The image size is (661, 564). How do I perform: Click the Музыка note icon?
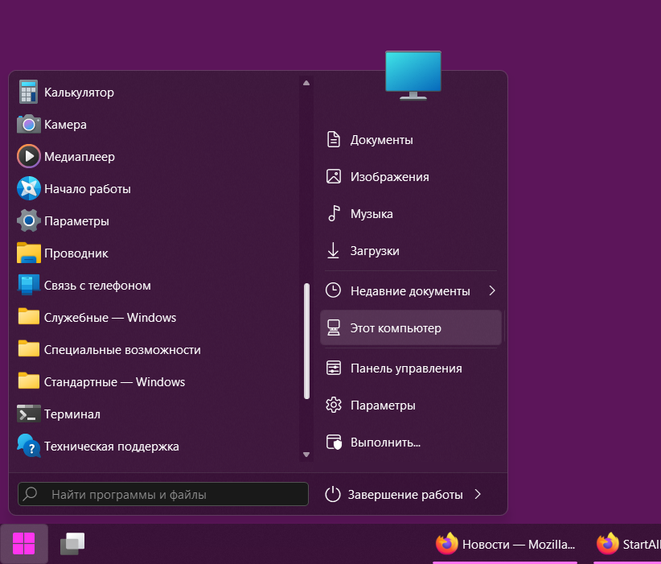coord(334,213)
